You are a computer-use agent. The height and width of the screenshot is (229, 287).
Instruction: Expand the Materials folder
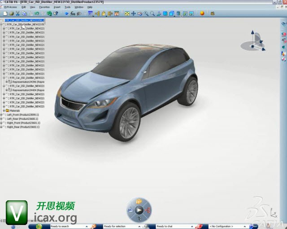click(x=4, y=110)
